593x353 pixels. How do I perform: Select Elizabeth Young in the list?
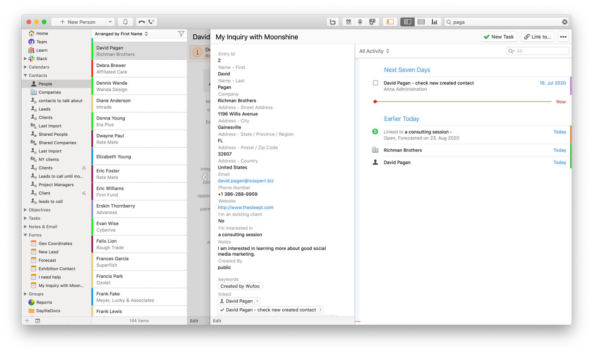point(139,157)
